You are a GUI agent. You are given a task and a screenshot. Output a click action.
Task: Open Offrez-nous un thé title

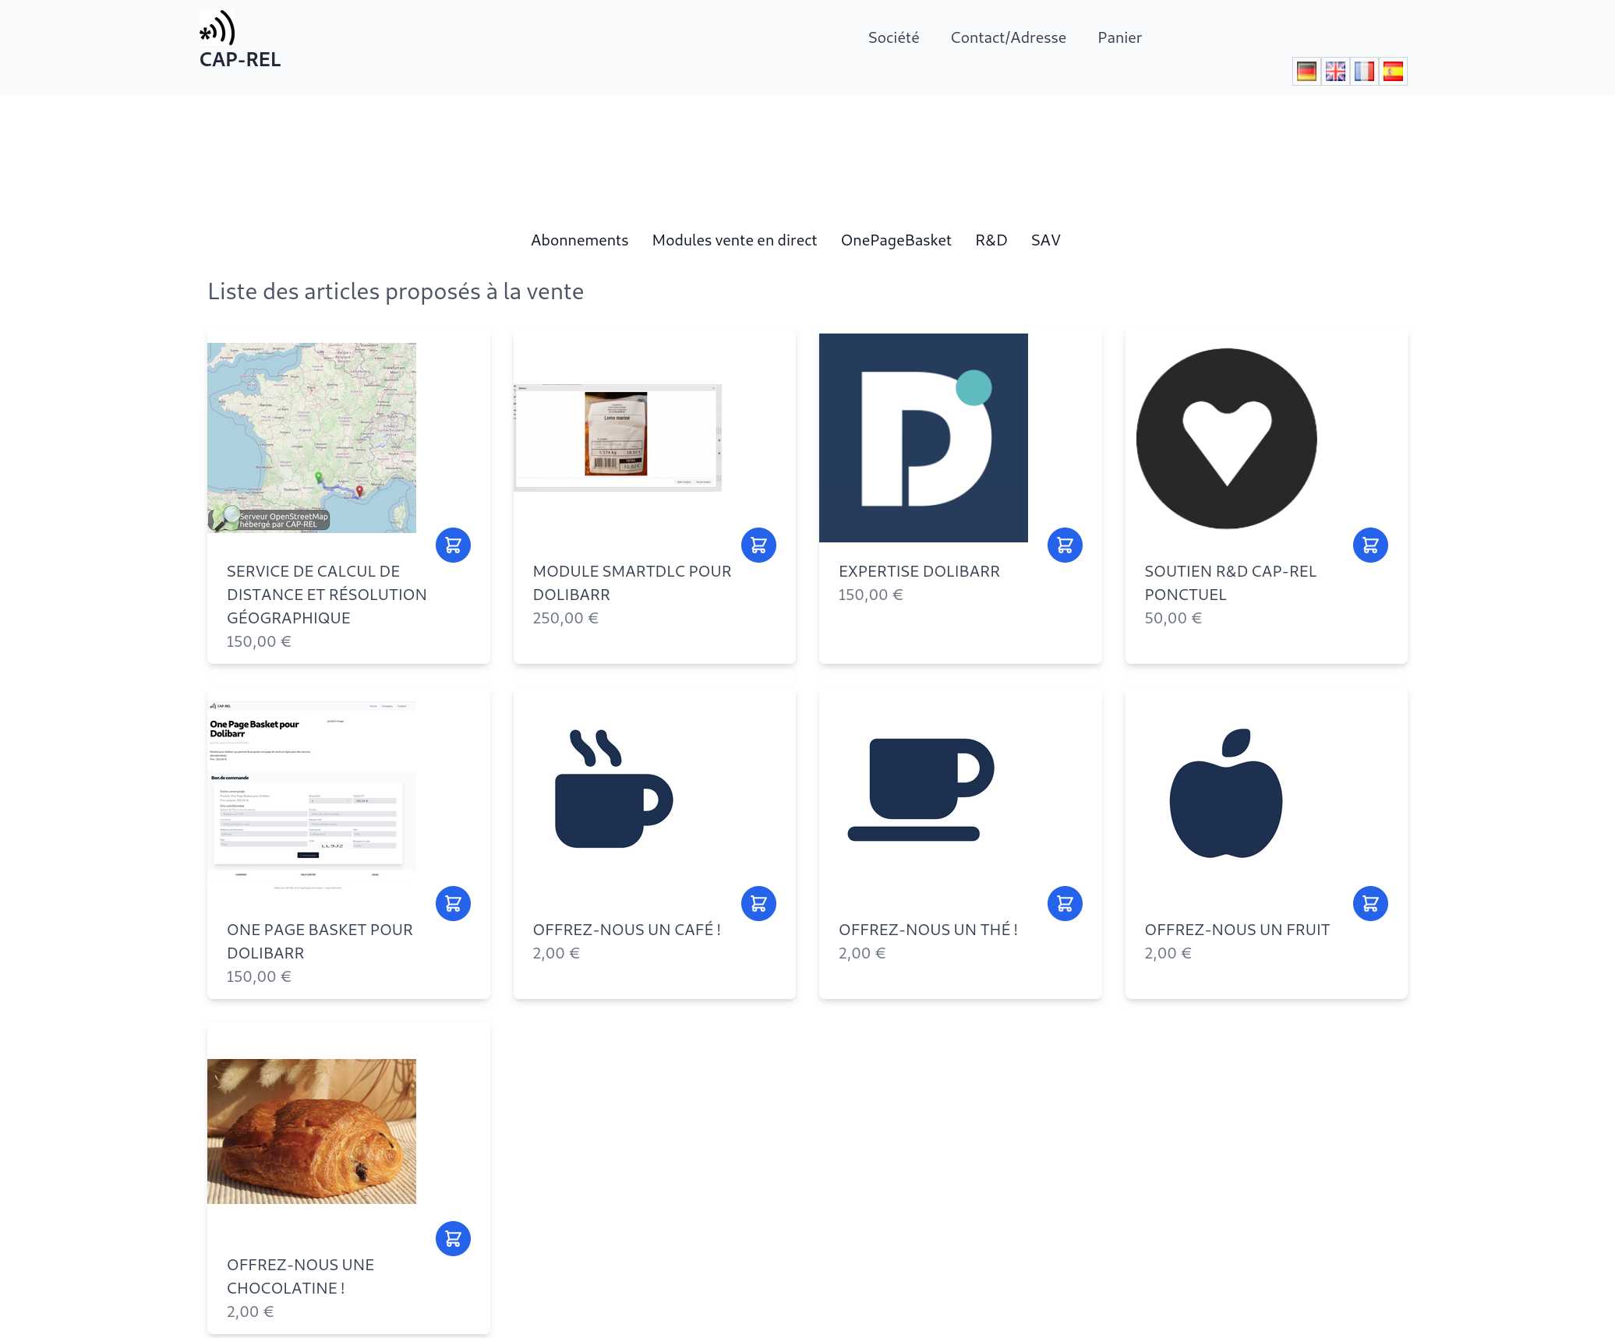(928, 930)
